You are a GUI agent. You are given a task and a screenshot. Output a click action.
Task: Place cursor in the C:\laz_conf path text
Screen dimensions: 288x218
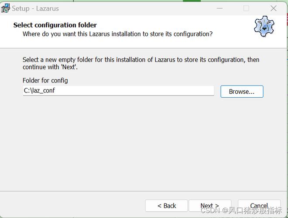[x=39, y=90]
